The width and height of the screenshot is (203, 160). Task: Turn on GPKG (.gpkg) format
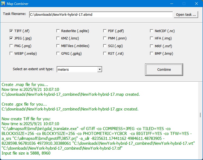point(58,54)
